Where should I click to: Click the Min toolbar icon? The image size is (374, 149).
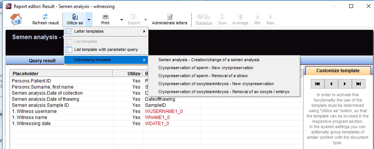[257, 19]
